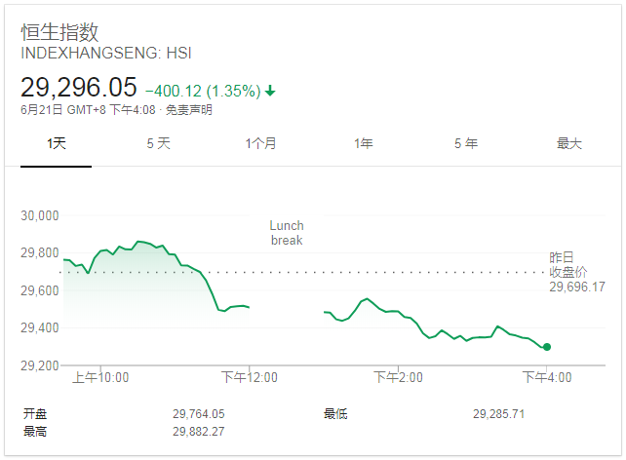Image resolution: width=626 pixels, height=460 pixels.
Task: Click the 29,200 y-axis label
Action: coord(40,365)
